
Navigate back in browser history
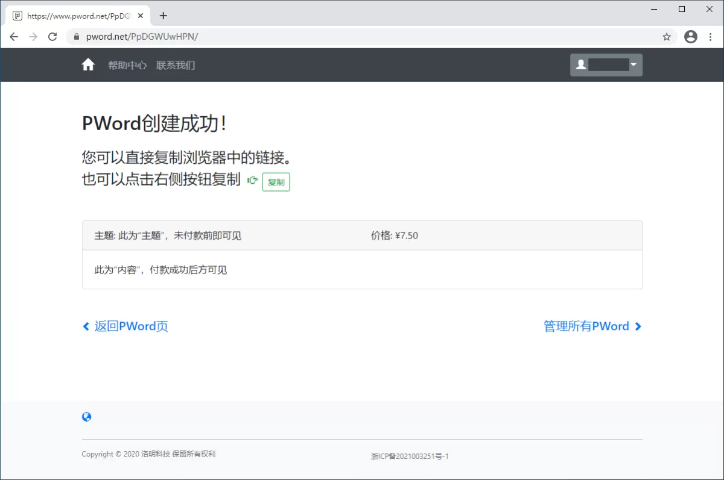[x=14, y=37]
